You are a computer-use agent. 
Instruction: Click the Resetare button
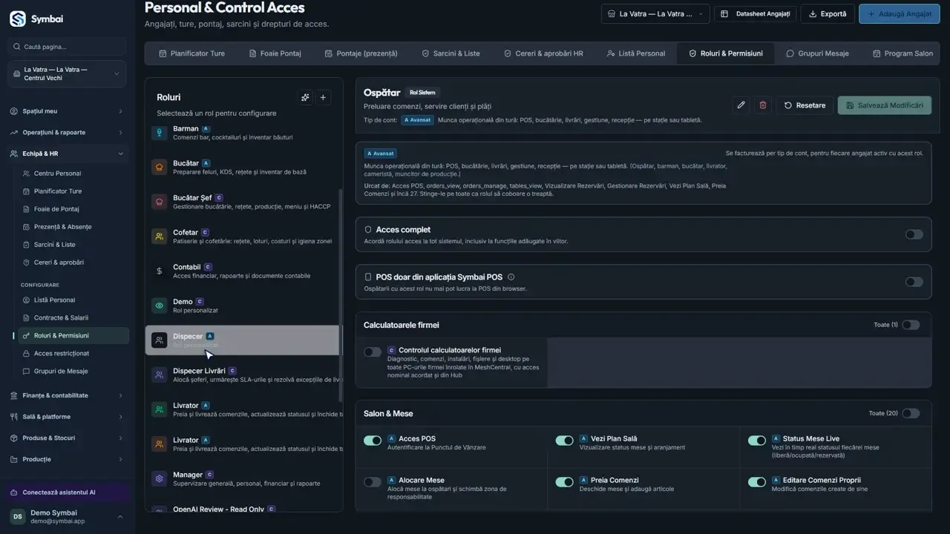pyautogui.click(x=805, y=105)
